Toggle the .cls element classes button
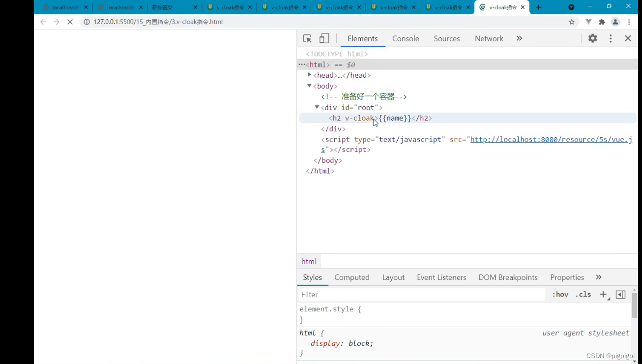 [x=583, y=295]
